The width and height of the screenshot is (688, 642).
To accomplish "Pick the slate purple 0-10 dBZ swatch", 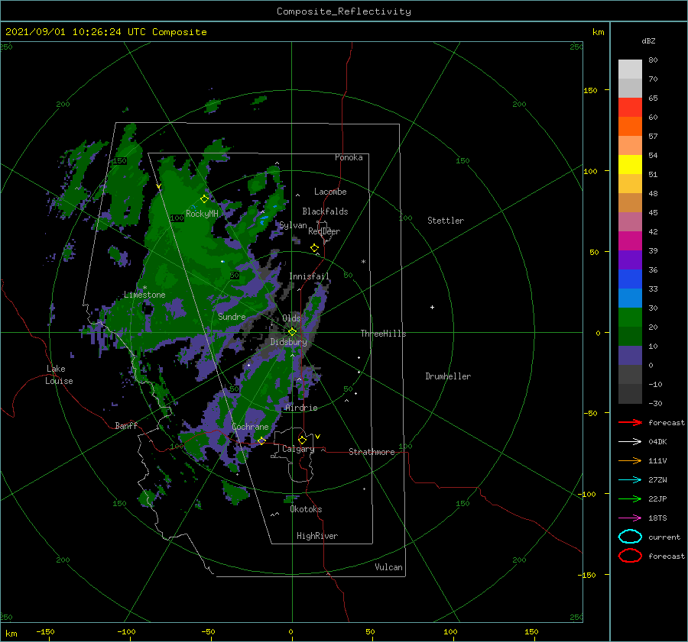I will click(630, 356).
